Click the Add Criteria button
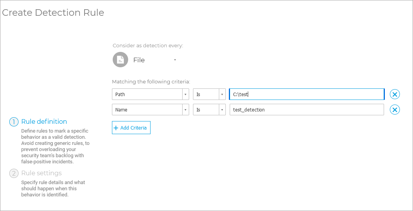Image resolution: width=413 pixels, height=211 pixels. [131, 128]
